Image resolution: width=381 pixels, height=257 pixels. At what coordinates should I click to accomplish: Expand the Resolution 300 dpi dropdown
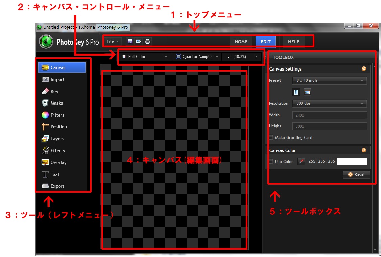(329, 103)
